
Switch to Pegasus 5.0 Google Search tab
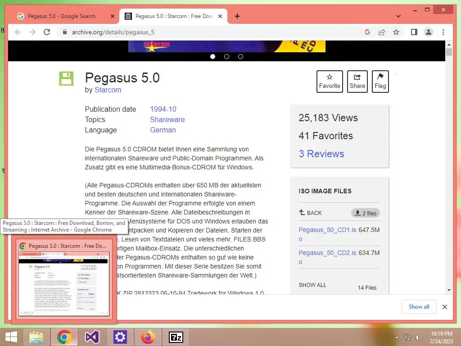(61, 16)
